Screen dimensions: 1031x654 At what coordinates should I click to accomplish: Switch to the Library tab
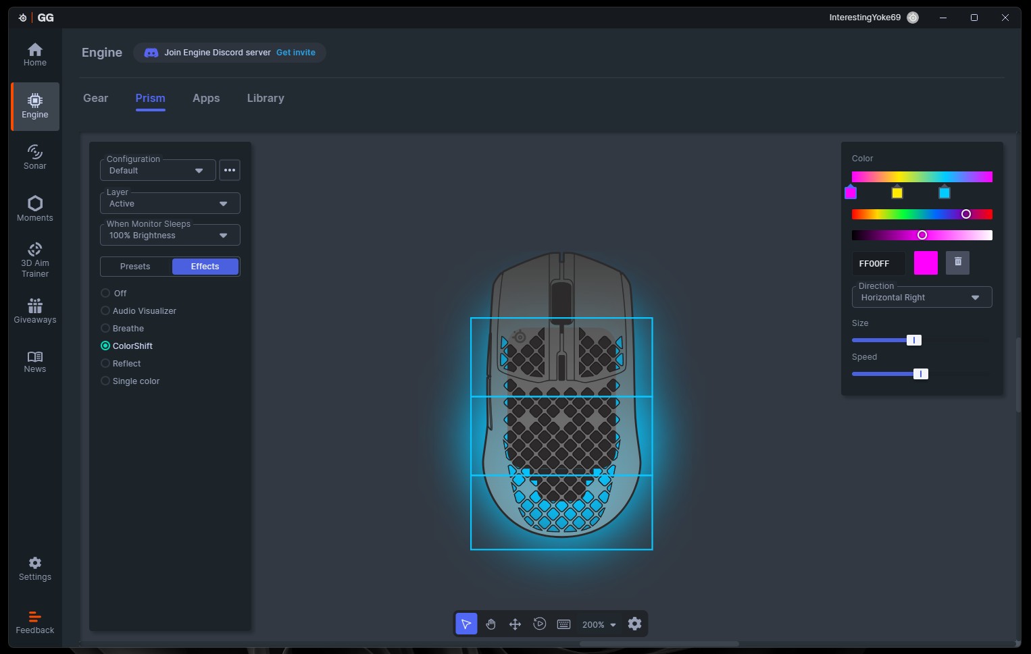coord(266,99)
